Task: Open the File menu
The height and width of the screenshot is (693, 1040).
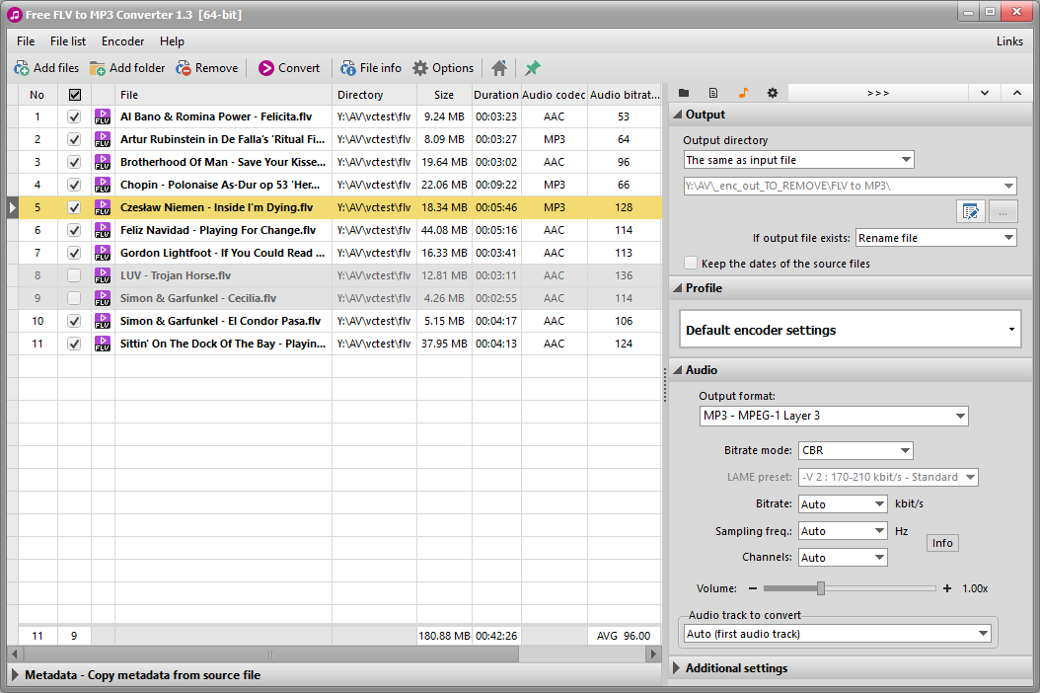Action: point(26,41)
